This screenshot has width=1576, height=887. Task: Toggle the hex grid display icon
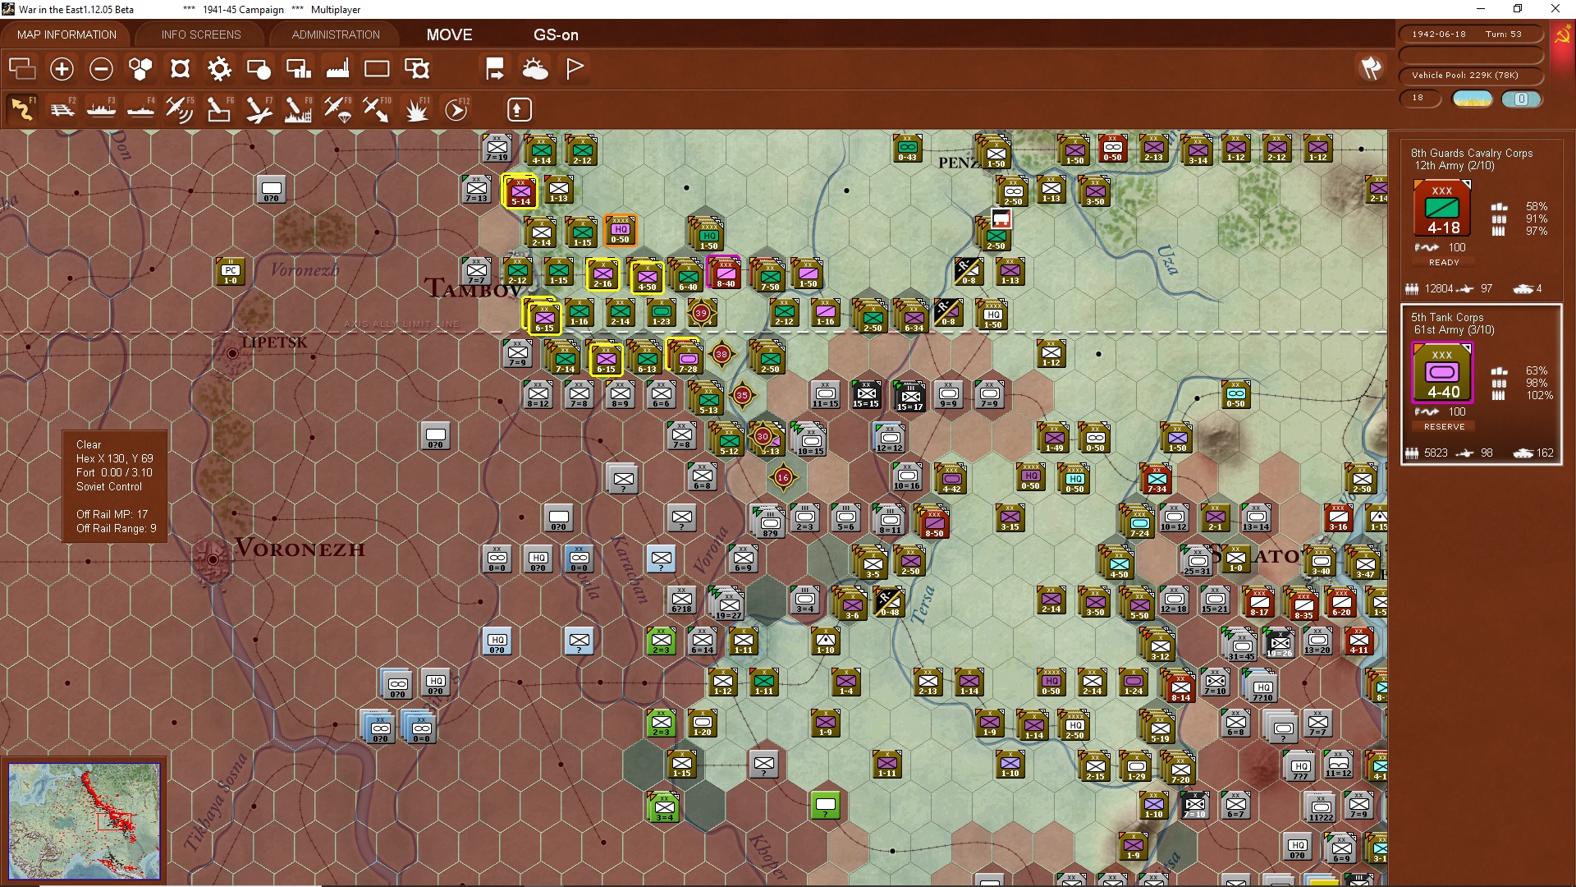click(140, 69)
